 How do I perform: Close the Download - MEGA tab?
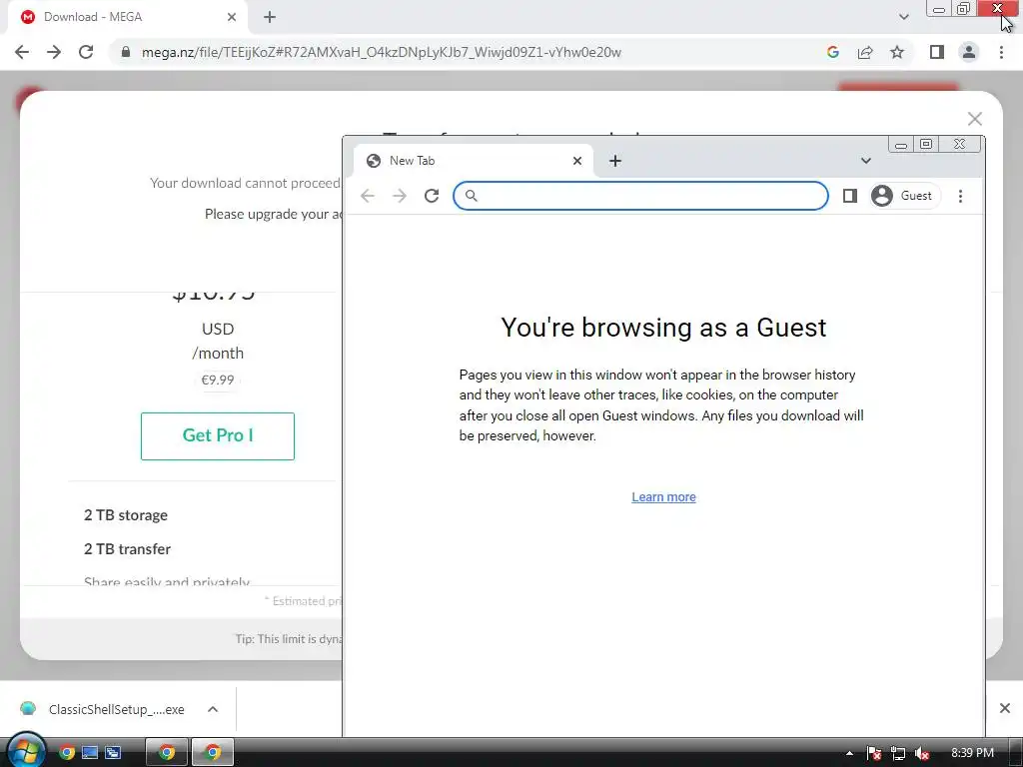tap(232, 17)
